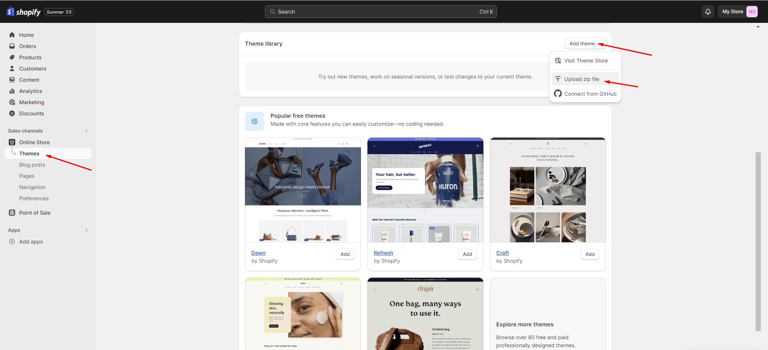The height and width of the screenshot is (350, 768).
Task: Click the MS account avatar
Action: (x=752, y=12)
